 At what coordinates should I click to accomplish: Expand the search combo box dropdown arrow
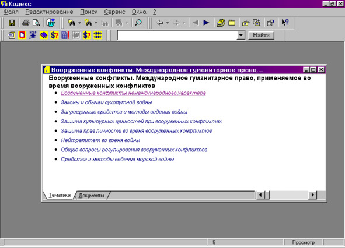tap(241, 35)
